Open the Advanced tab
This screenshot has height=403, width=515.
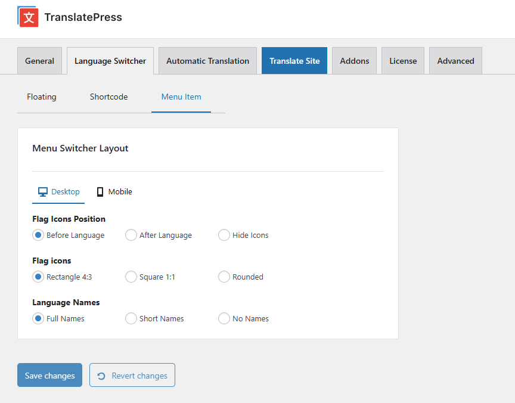455,61
